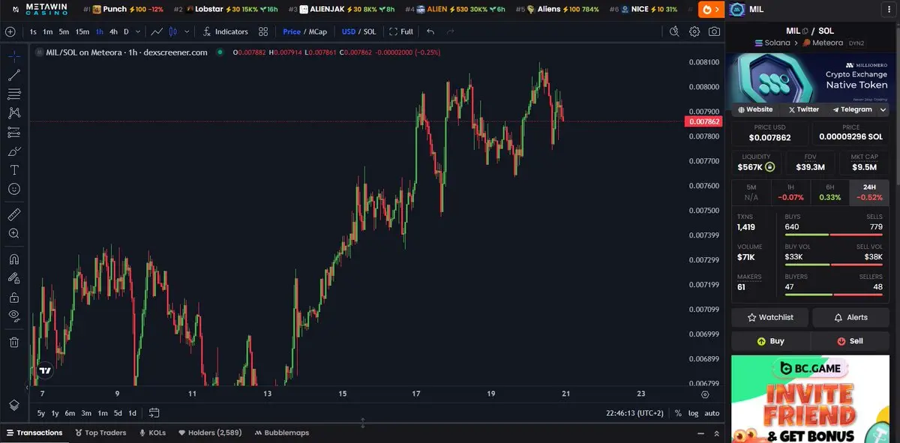Open the MIL Website link

click(755, 109)
